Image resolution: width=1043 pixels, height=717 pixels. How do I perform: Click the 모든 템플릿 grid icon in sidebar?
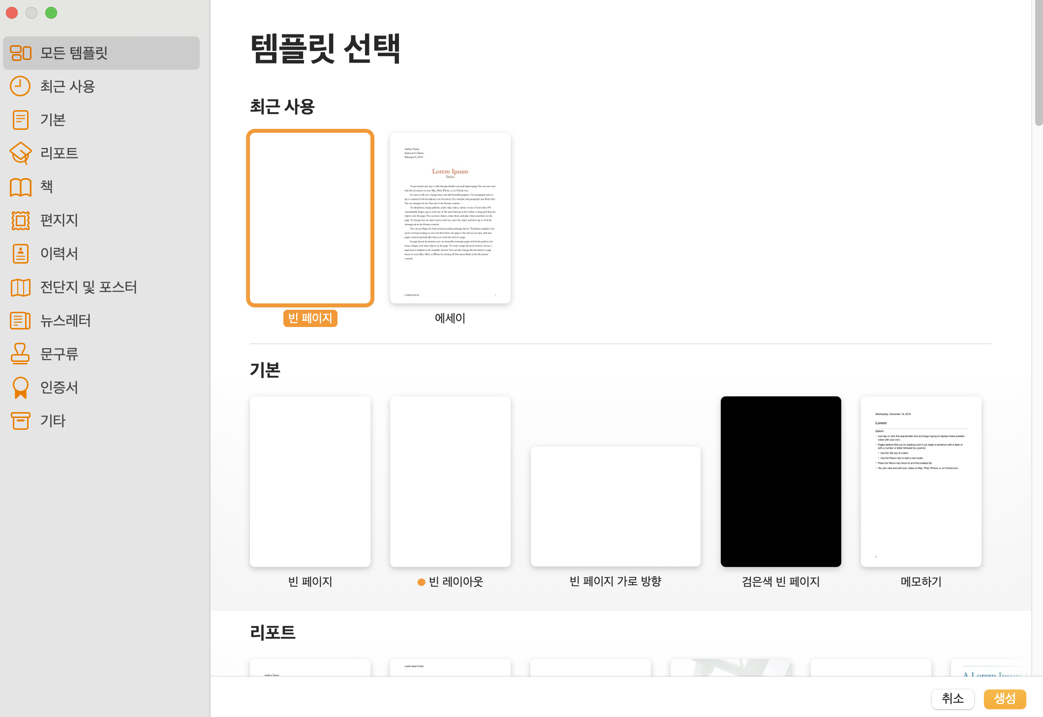click(21, 53)
